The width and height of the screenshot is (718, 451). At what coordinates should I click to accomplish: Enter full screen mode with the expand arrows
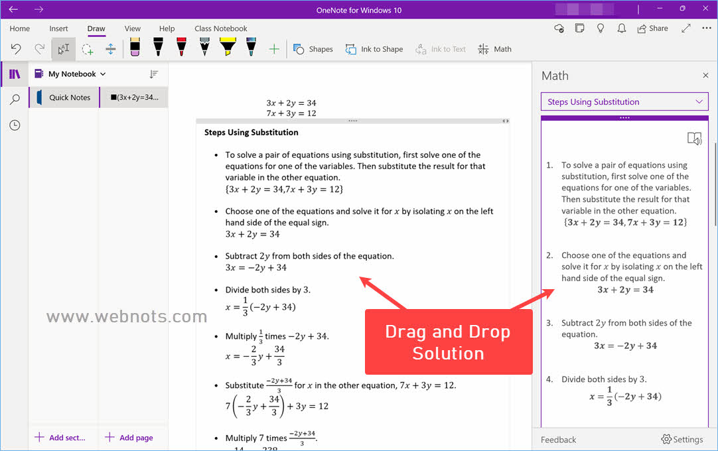(x=686, y=29)
